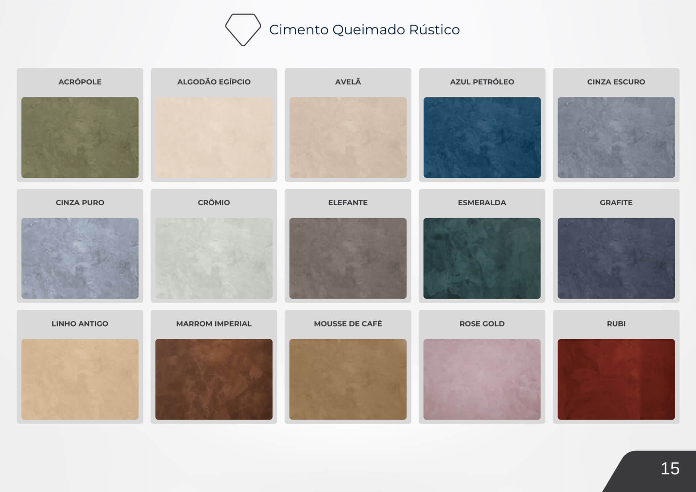Click the 'CRÔMIO' label
Viewport: 696px width, 492px height.
click(x=214, y=203)
